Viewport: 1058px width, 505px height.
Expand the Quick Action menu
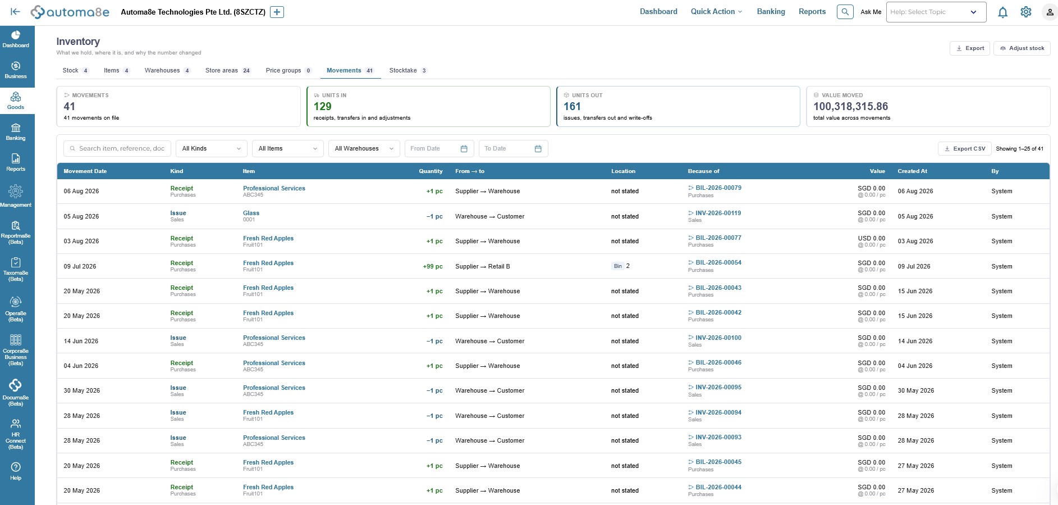tap(716, 11)
